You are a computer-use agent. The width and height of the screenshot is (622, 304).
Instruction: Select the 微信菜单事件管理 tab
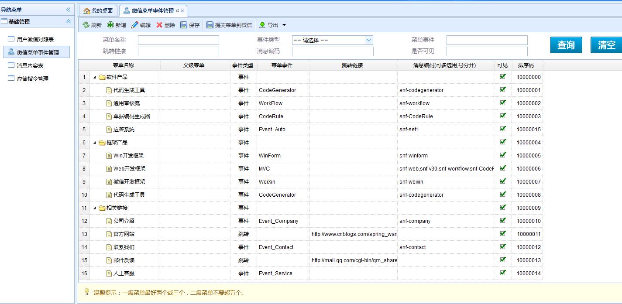(x=152, y=10)
